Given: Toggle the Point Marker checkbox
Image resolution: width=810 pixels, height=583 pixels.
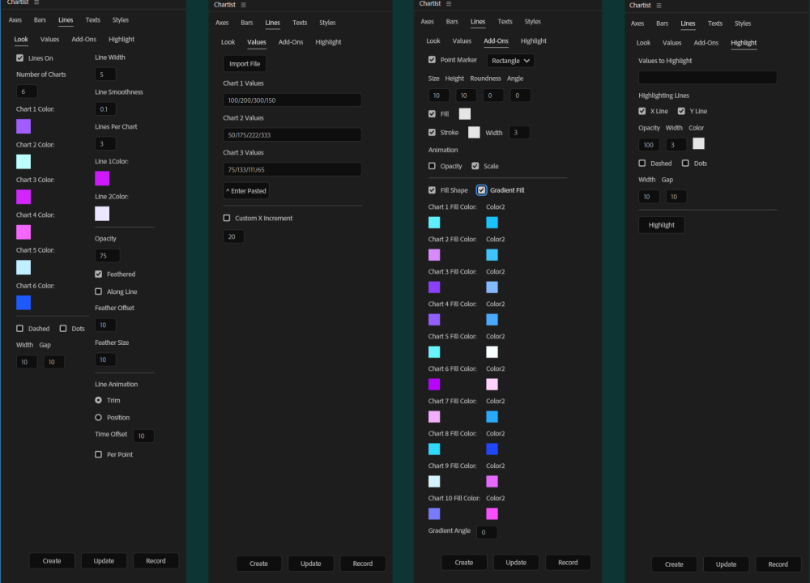Looking at the screenshot, I should pos(433,60).
